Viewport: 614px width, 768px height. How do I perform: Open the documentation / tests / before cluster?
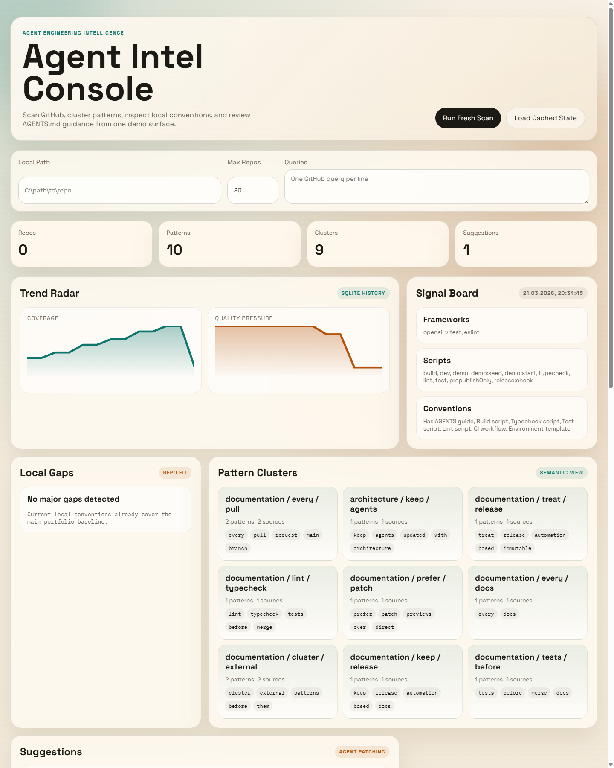click(x=527, y=682)
